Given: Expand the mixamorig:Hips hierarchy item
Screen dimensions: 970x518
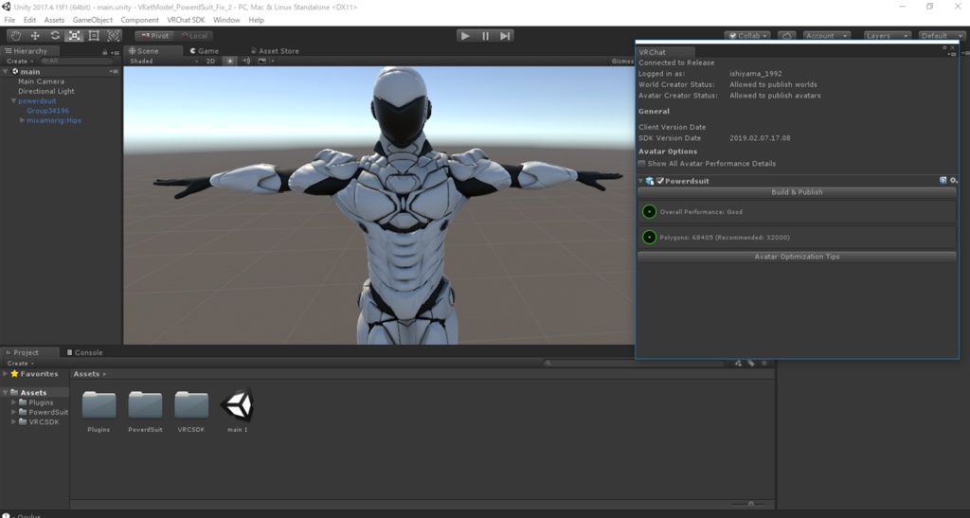Looking at the screenshot, I should pos(23,120).
